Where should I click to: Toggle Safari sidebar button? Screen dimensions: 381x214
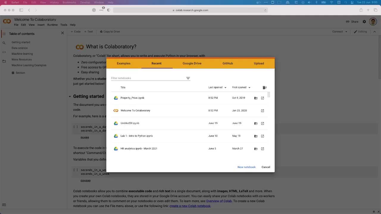click(21, 10)
